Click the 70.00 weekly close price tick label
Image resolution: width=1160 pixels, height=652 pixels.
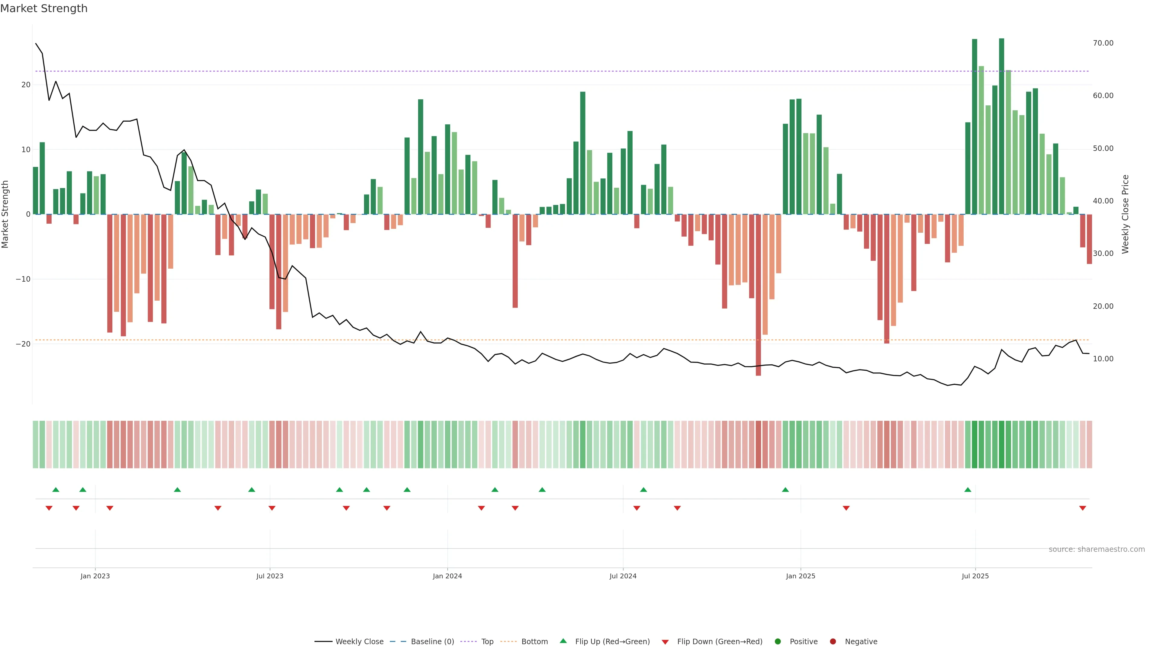click(x=1103, y=43)
